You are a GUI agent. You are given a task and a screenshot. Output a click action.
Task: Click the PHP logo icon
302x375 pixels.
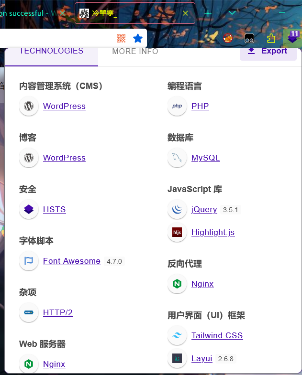tap(177, 106)
